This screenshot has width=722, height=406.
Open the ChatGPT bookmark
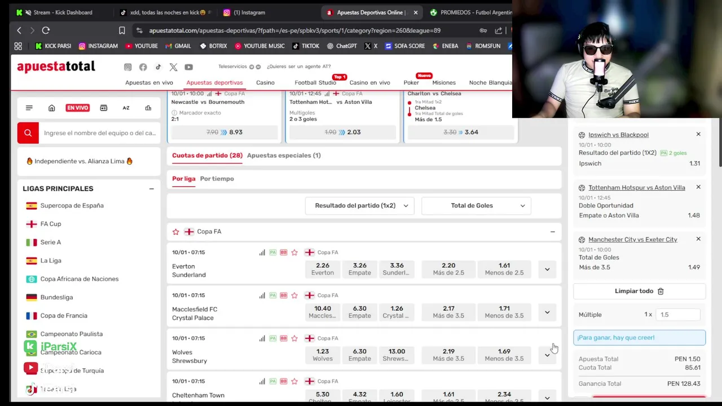pyautogui.click(x=341, y=46)
